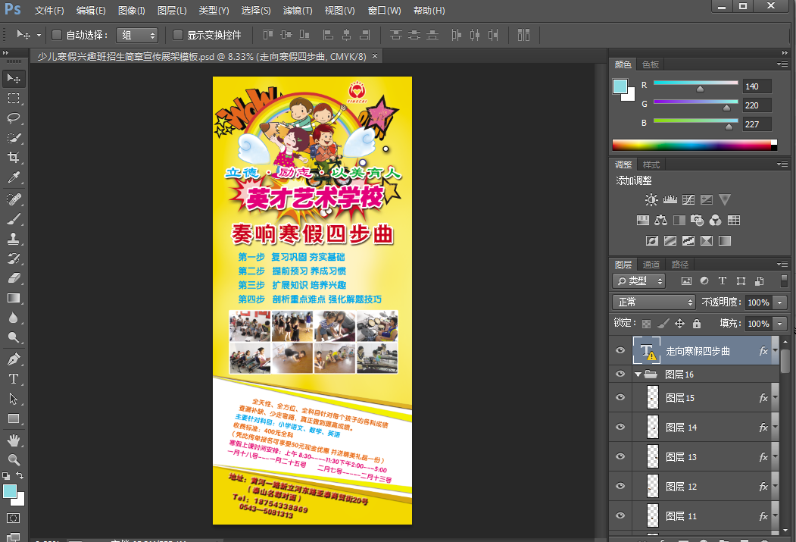Screen dimensions: 796x542
Task: Enable the 显示变换控件 checkbox
Action: [178, 35]
